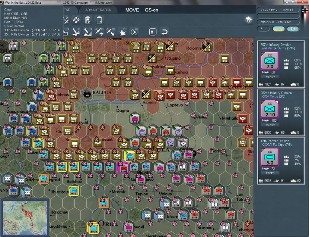Viewport: 309px width, 237px height.
Task: Open the 2nd Panzer Army (5/15) link
Action: (x=278, y=48)
